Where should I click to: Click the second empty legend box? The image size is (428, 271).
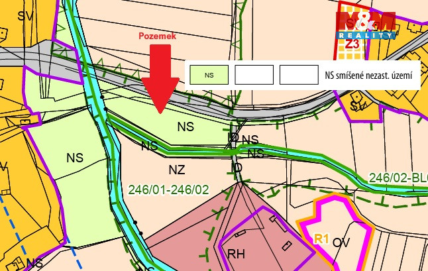[x=299, y=75]
